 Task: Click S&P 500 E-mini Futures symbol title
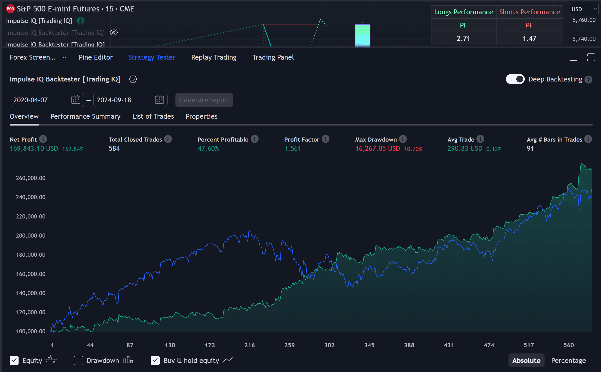[x=76, y=9]
